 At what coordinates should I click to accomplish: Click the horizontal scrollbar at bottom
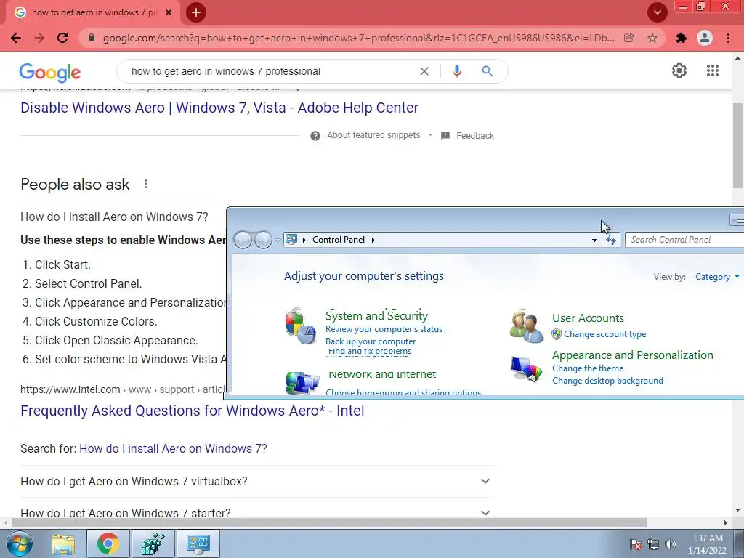329,522
